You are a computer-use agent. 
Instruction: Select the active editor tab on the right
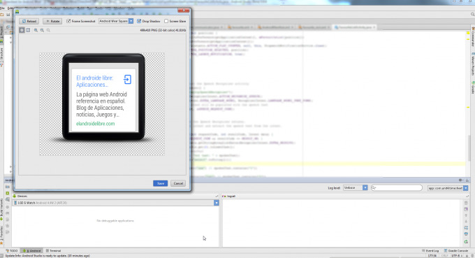point(355,27)
